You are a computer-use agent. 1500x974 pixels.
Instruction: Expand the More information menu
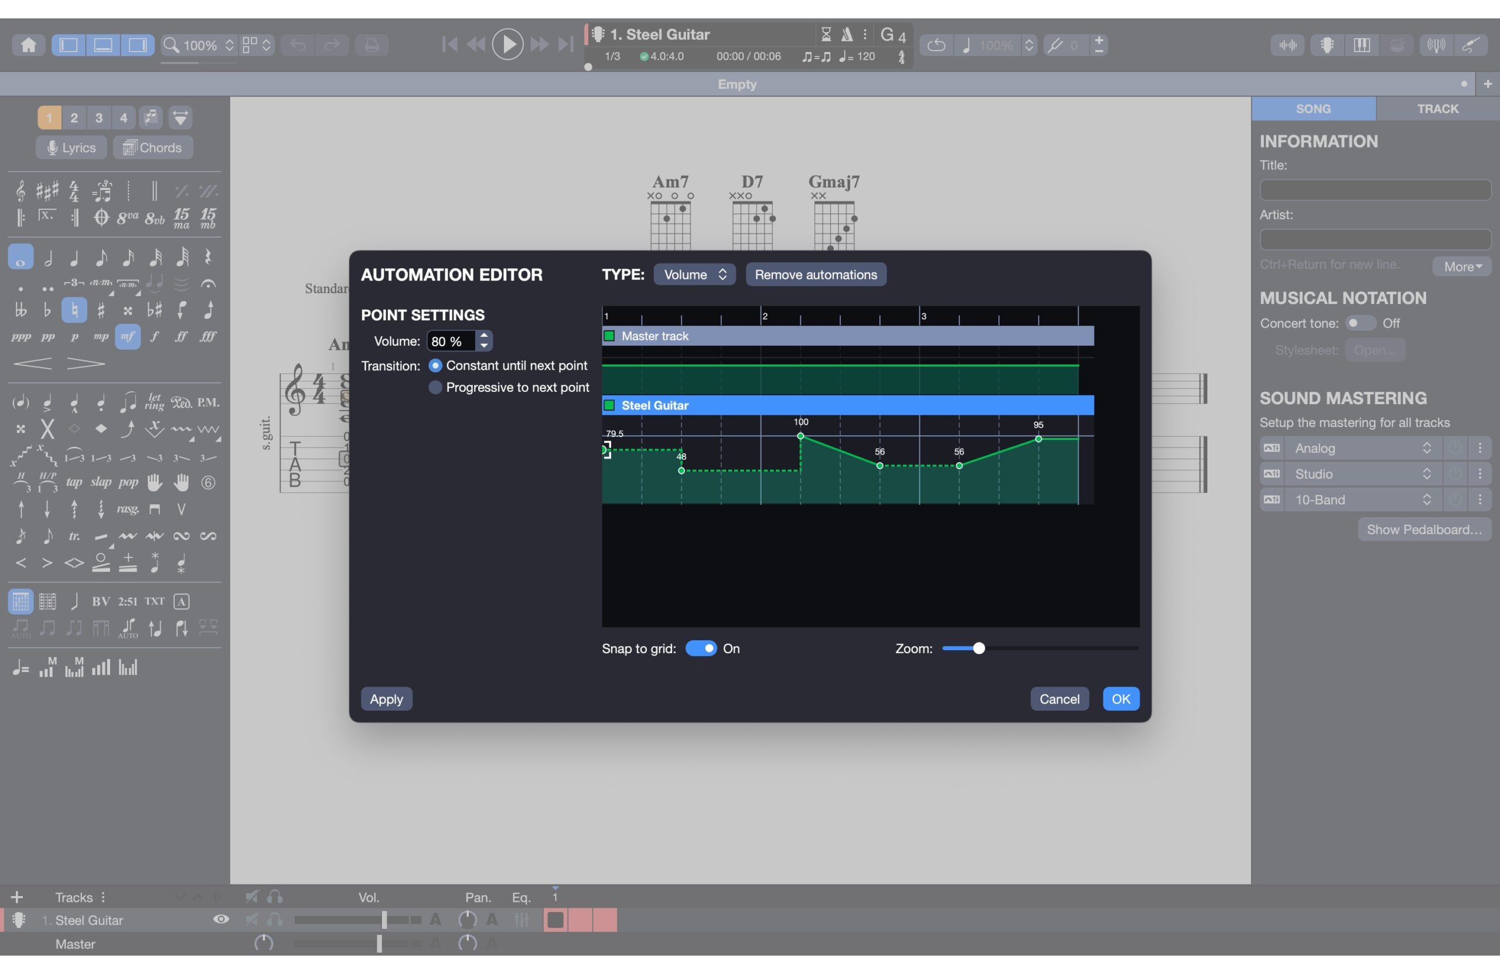point(1461,266)
